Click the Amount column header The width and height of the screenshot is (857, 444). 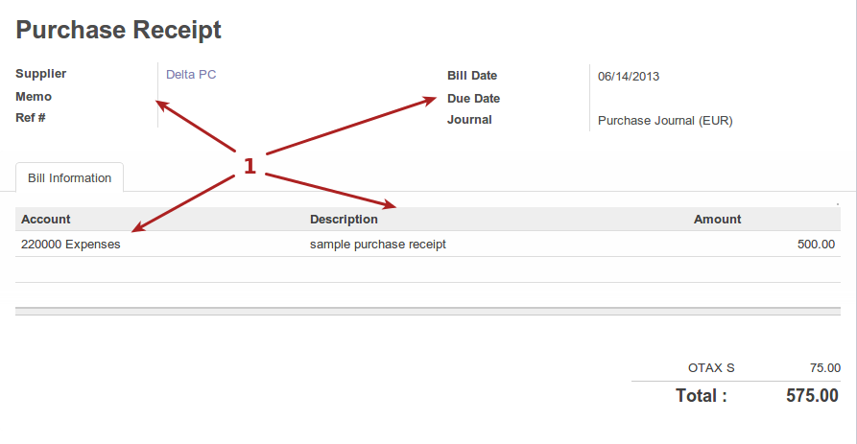pos(717,220)
